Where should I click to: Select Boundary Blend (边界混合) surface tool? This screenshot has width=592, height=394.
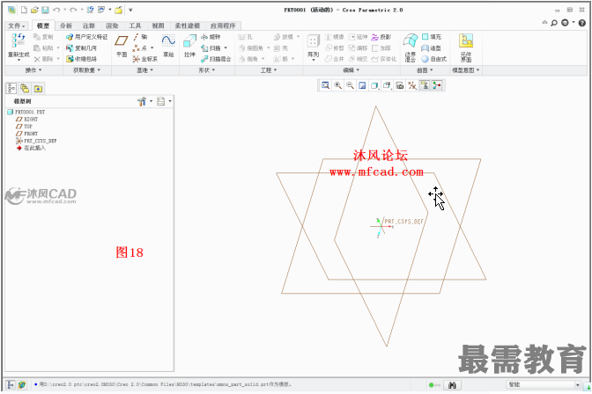click(411, 47)
